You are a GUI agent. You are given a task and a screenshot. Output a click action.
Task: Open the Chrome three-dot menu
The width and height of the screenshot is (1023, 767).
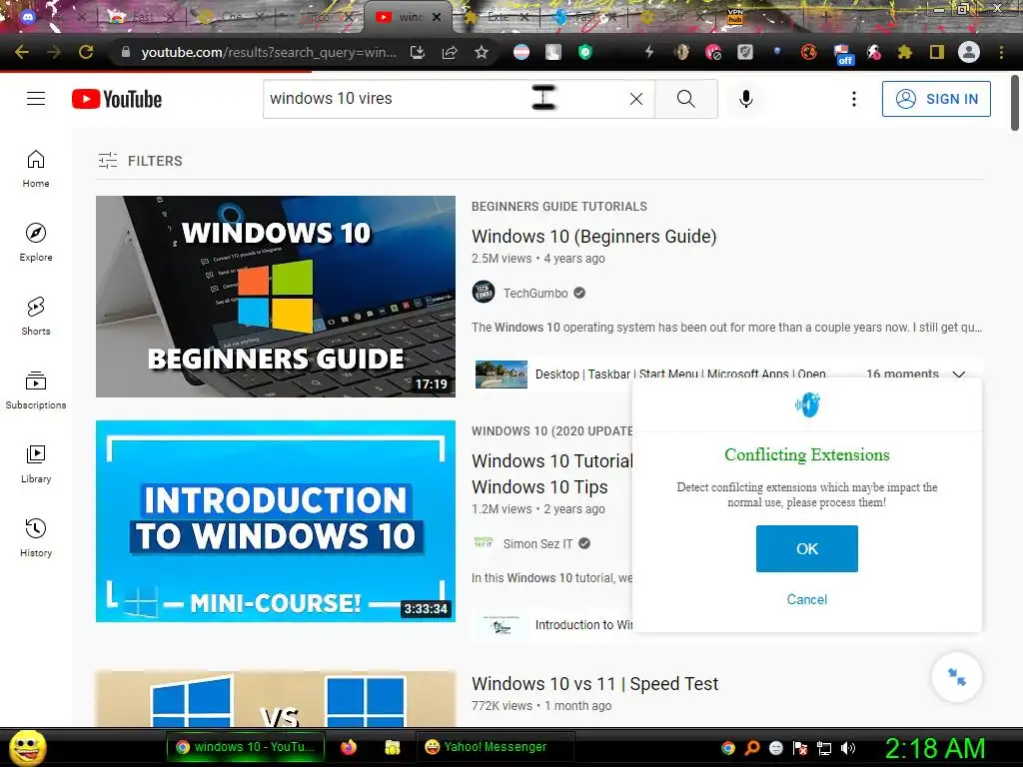pyautogui.click(x=1001, y=52)
